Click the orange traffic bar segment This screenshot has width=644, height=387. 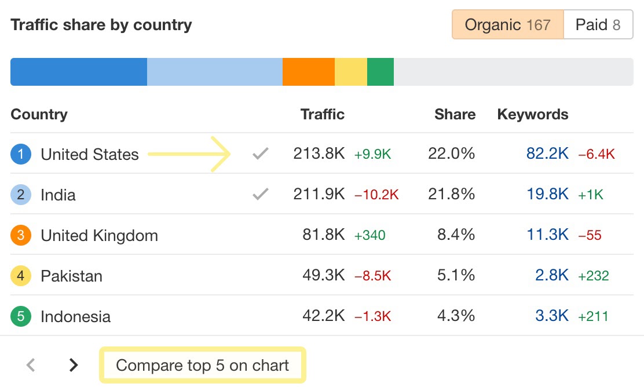[308, 72]
